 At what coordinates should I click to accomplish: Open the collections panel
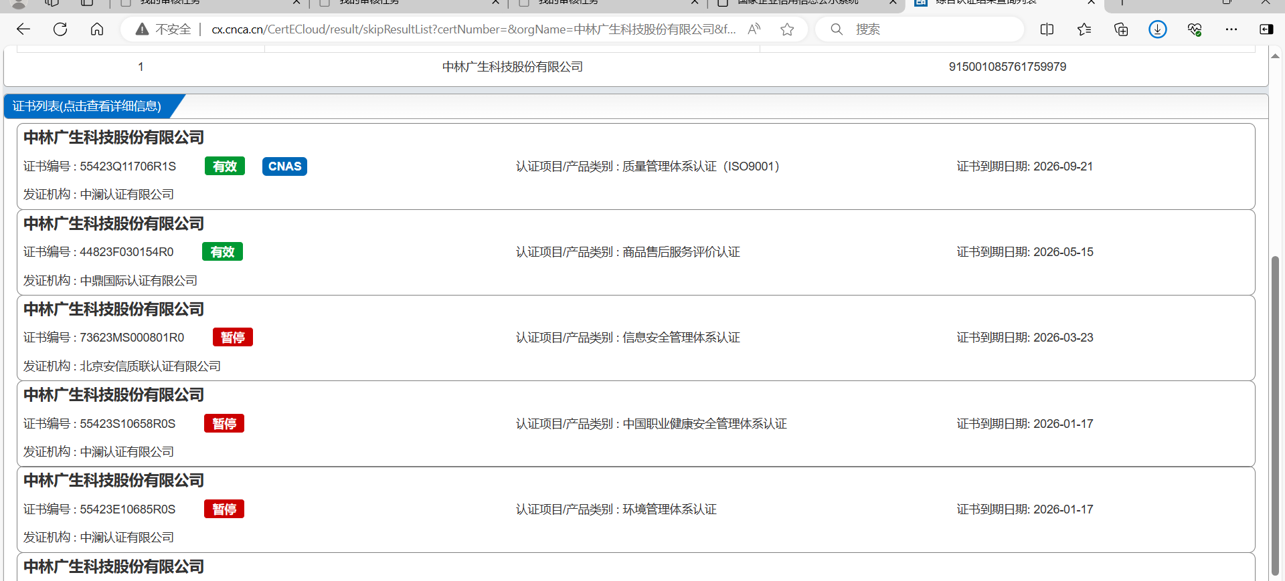tap(1121, 29)
